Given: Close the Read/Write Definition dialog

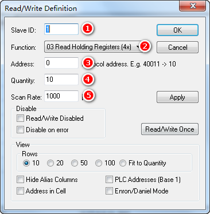Looking at the screenshot, I should click(x=193, y=6).
